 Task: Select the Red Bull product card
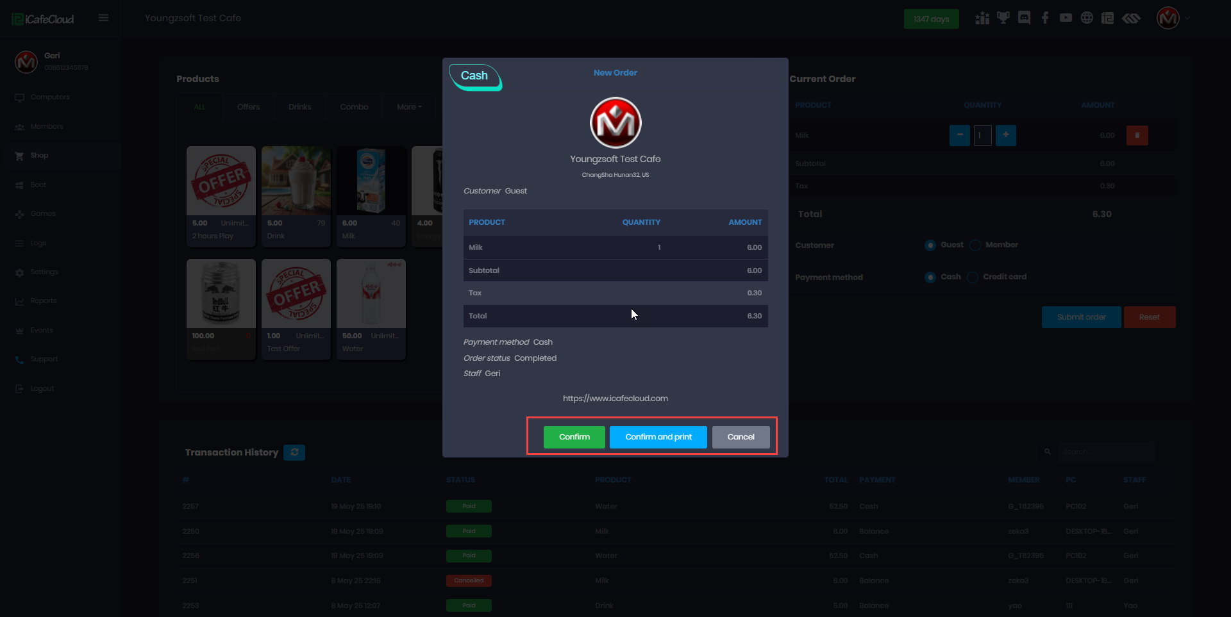pyautogui.click(x=221, y=309)
